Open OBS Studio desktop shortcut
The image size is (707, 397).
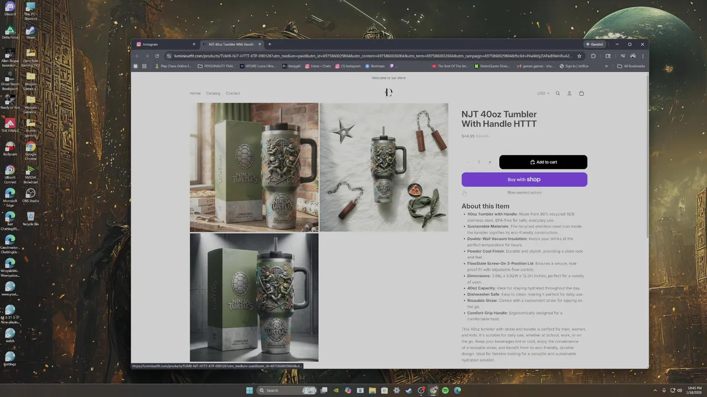pyautogui.click(x=30, y=196)
